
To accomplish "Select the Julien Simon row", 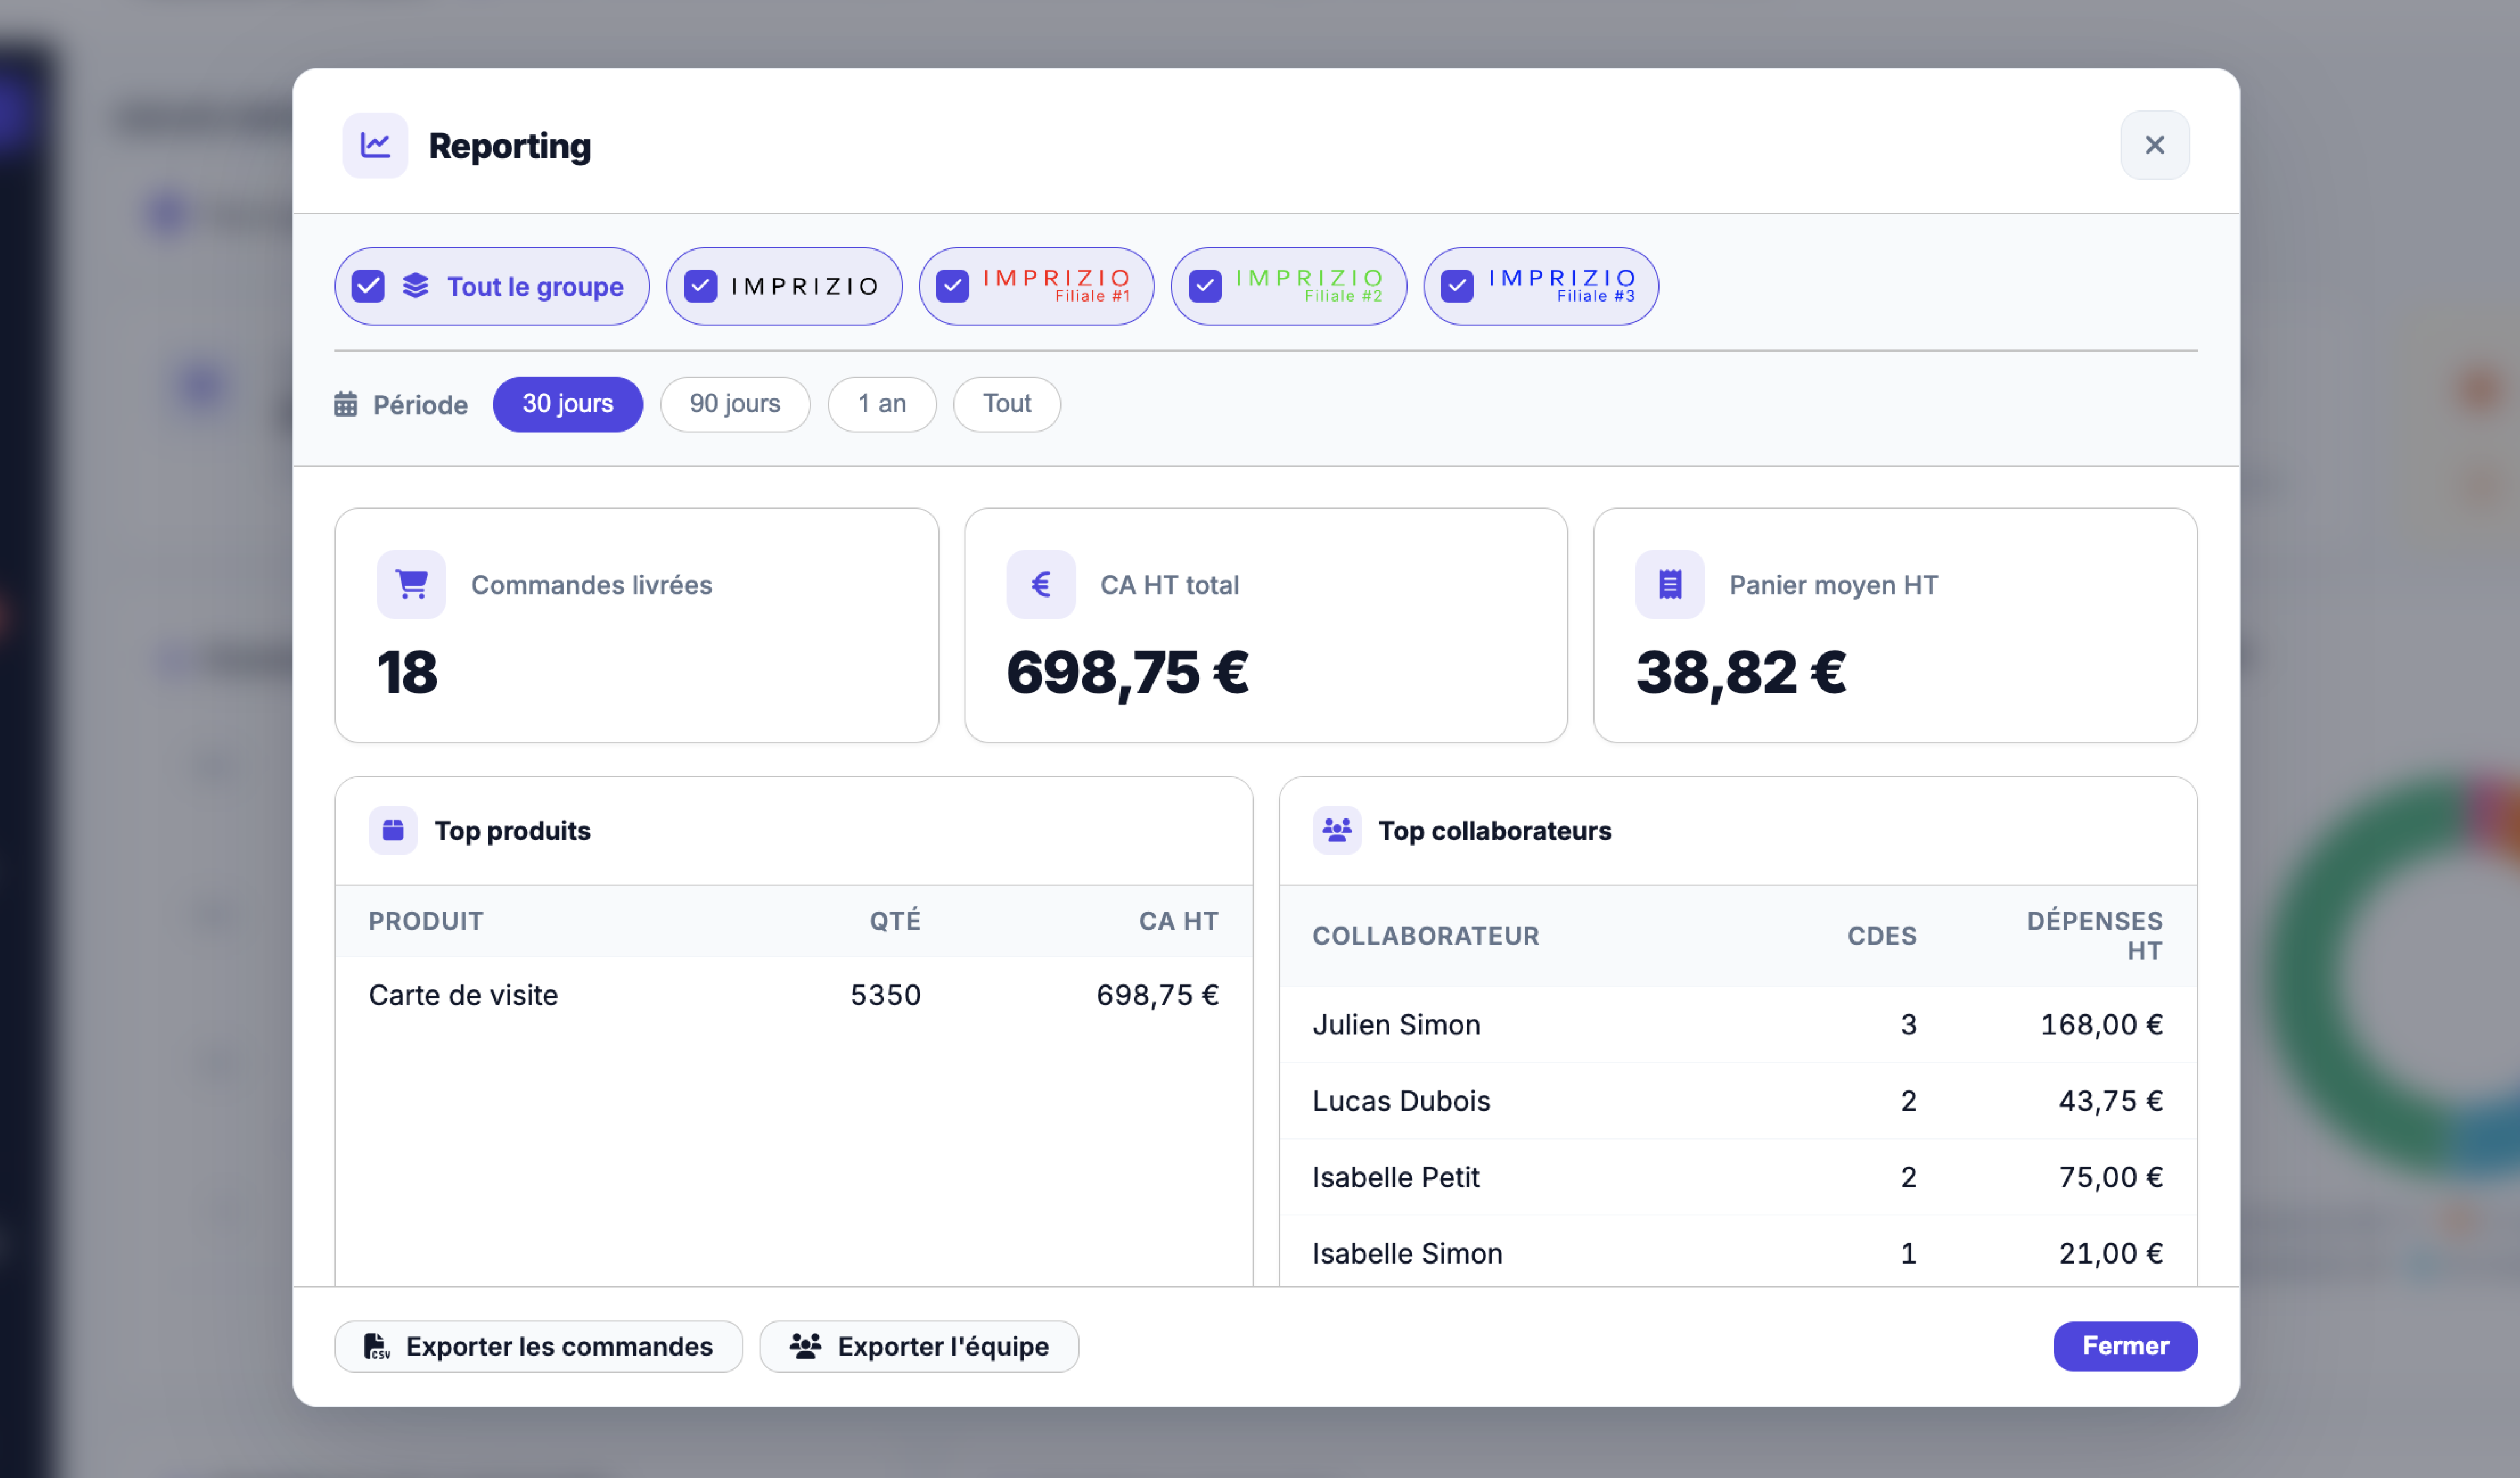I will (x=1738, y=1024).
